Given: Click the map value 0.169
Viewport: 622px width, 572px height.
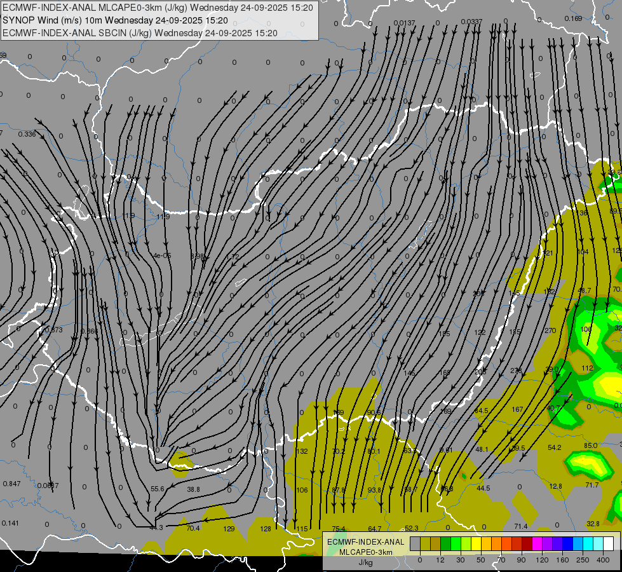Looking at the screenshot, I should pos(573,18).
